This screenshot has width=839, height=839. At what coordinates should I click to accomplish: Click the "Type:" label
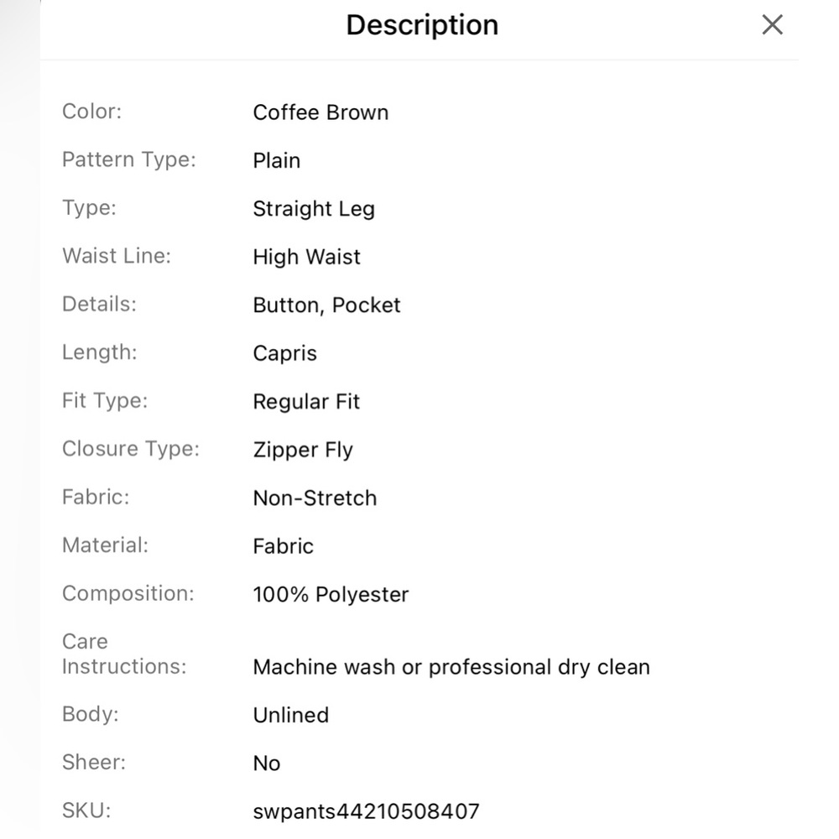[90, 207]
